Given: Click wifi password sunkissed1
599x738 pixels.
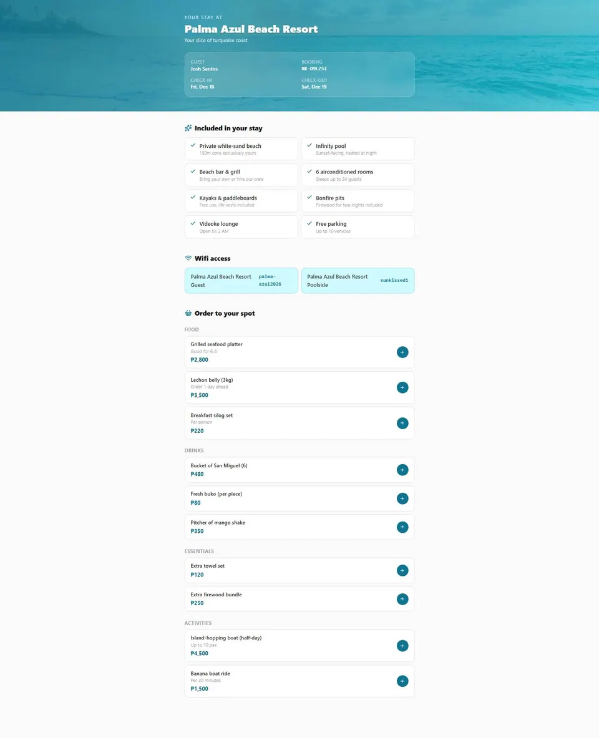Looking at the screenshot, I should click(394, 281).
